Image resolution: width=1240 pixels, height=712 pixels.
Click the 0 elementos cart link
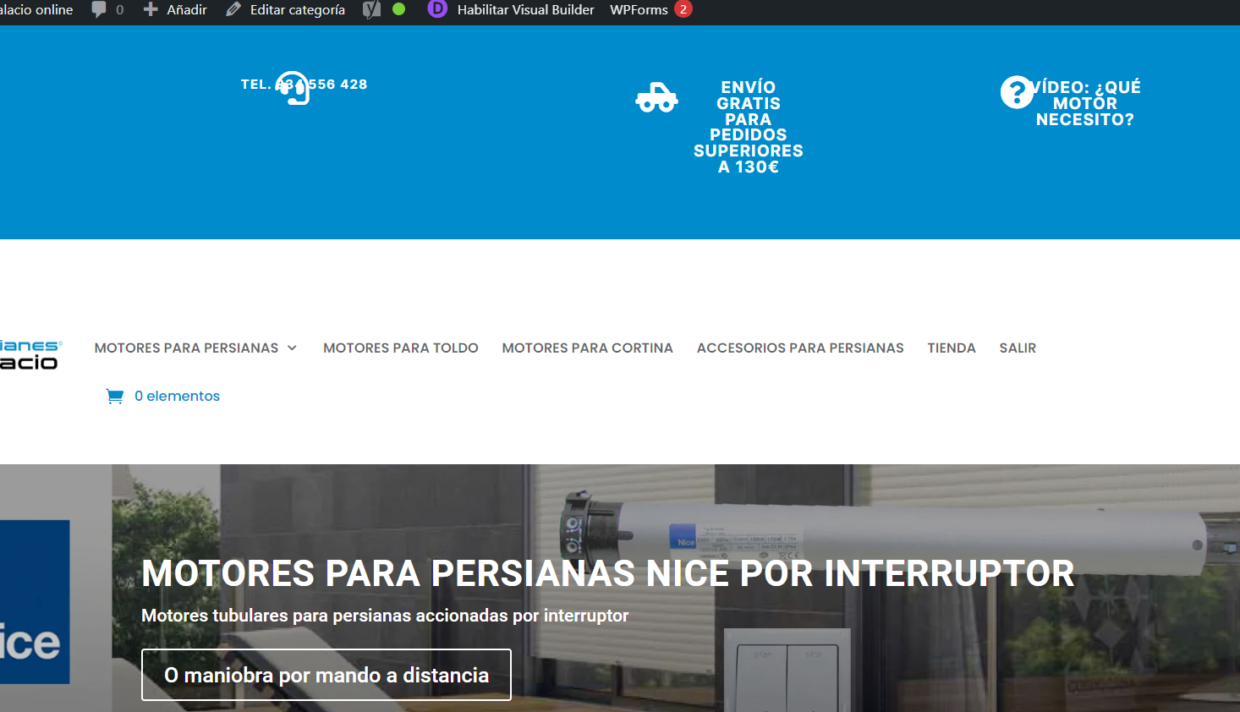click(x=177, y=396)
